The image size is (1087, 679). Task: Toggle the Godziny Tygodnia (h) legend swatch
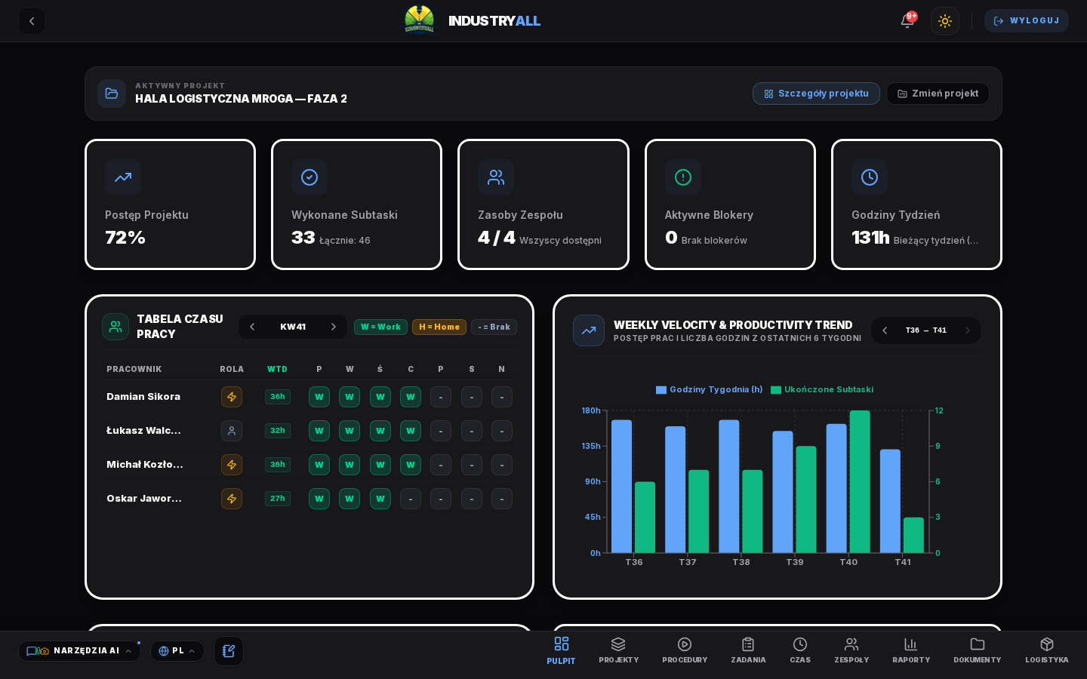click(x=661, y=390)
